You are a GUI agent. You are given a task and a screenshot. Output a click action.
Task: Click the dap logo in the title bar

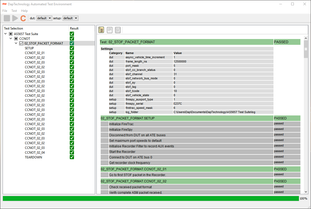point(4,4)
